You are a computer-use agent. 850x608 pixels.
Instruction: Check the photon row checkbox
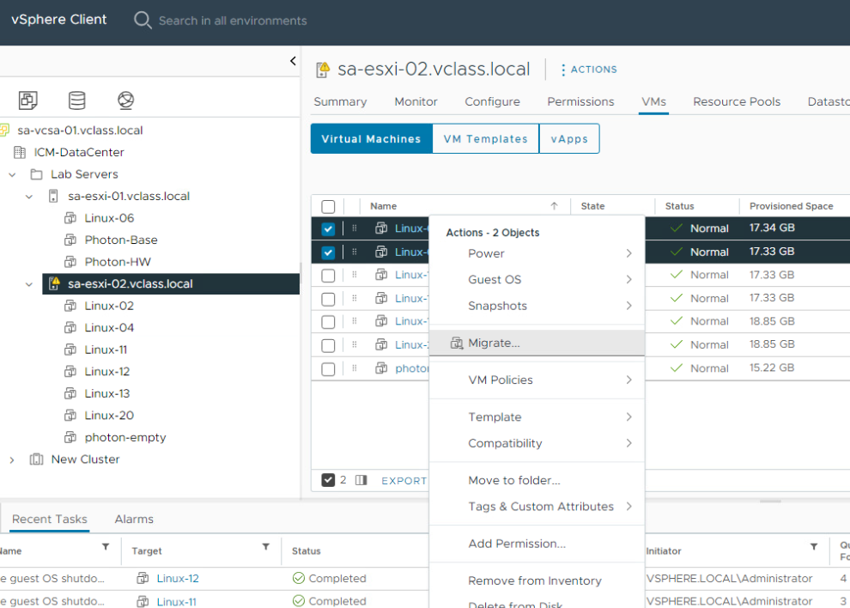[328, 368]
